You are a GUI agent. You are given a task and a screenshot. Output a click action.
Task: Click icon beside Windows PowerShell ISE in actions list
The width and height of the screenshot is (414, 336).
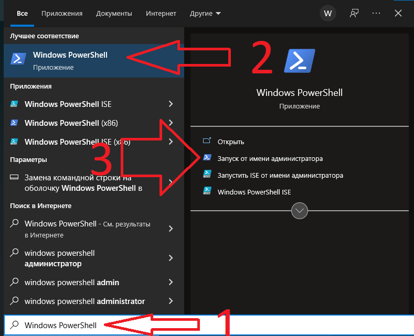click(x=207, y=190)
